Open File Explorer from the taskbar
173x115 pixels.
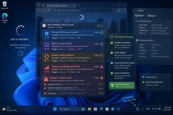click(90, 109)
